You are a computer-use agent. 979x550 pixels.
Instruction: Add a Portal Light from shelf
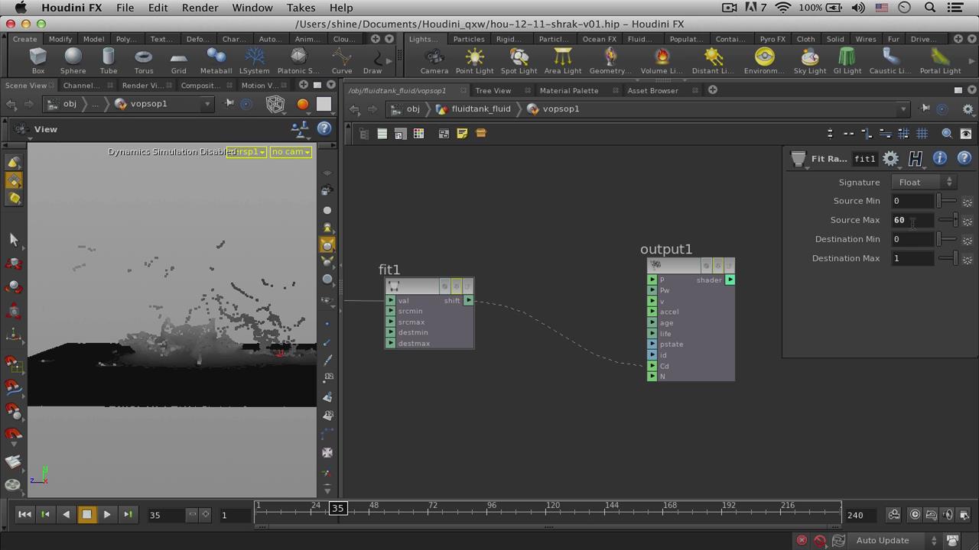click(x=941, y=60)
